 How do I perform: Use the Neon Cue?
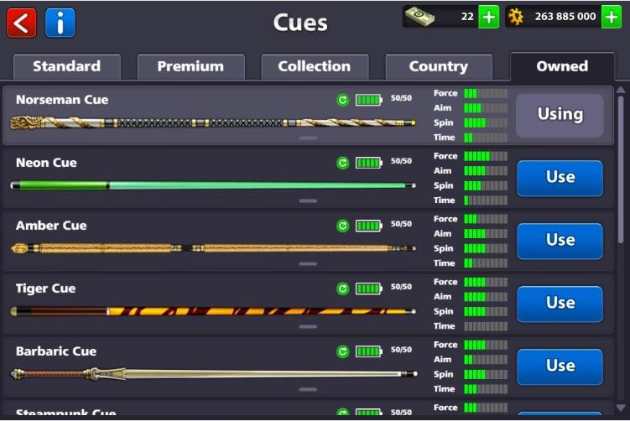pos(560,178)
